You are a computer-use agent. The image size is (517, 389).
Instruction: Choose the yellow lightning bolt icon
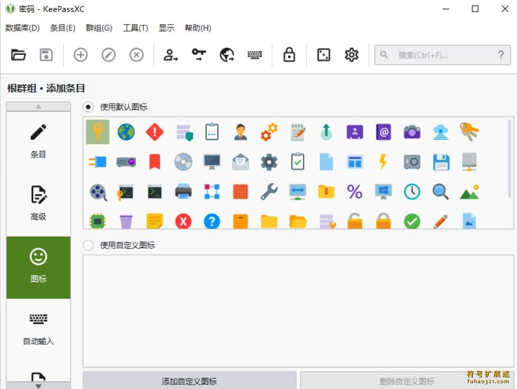click(x=383, y=161)
